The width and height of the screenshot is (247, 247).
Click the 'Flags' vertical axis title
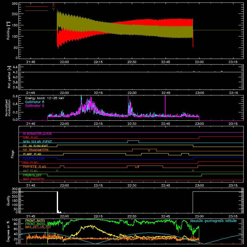tap(13, 154)
